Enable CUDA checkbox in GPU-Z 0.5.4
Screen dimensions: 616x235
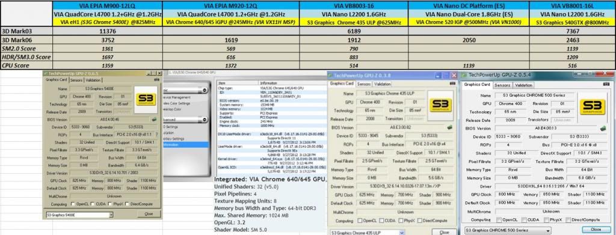(x=524, y=220)
